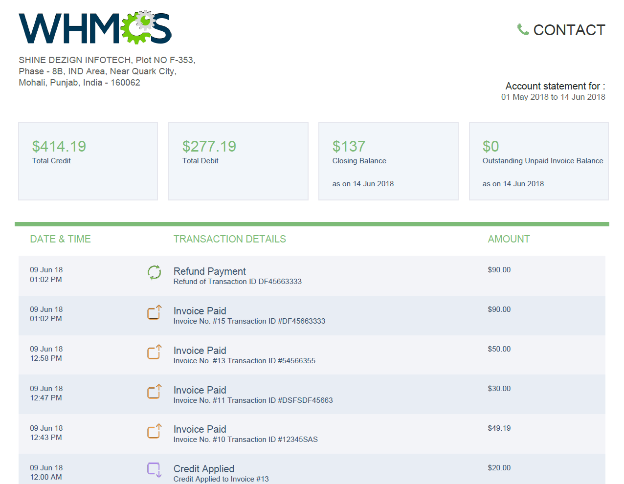Click the green phone icon near CONTACT
The image size is (624, 484).
522,29
